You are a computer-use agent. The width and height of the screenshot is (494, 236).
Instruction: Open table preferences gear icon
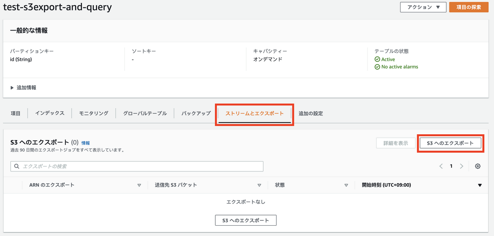pyautogui.click(x=478, y=166)
